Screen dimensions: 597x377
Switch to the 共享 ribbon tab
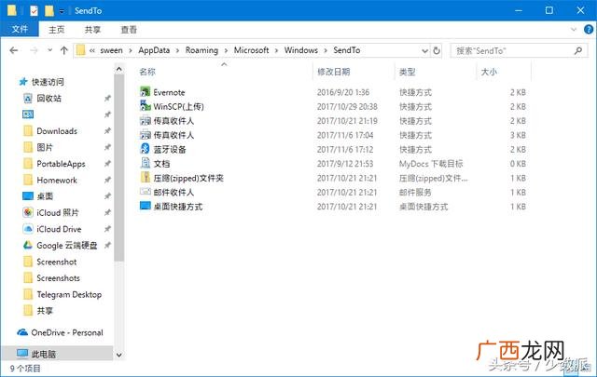92,30
